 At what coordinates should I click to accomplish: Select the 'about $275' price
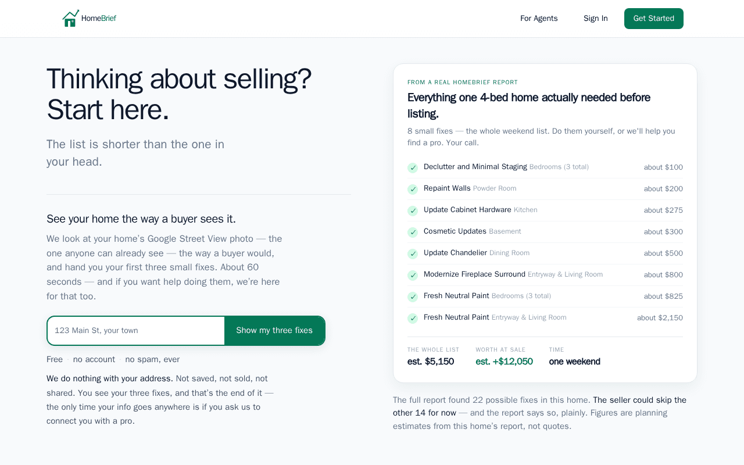[663, 210]
